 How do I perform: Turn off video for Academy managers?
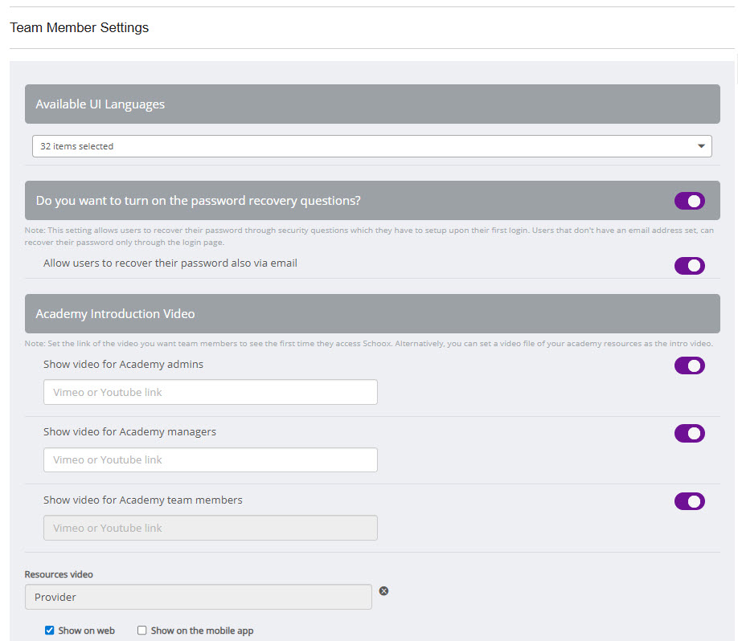(689, 433)
